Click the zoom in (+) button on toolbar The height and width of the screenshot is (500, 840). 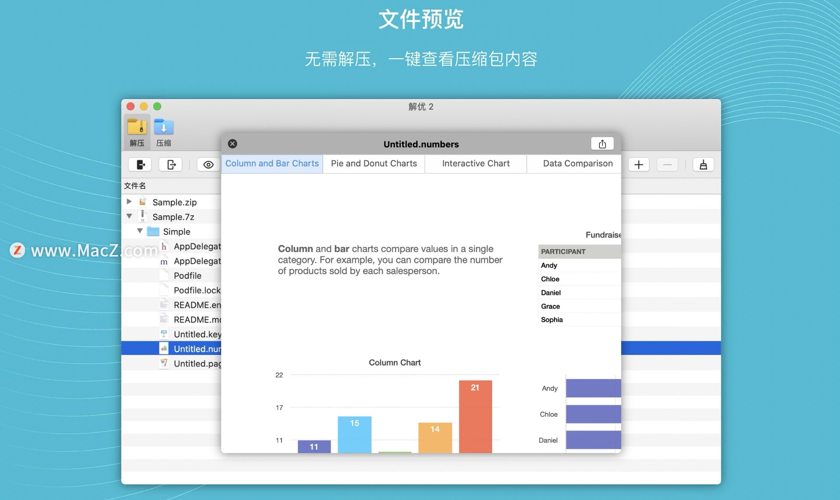[x=638, y=164]
